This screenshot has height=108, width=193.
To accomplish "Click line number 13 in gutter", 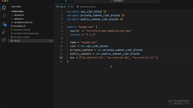I will [61, 58].
